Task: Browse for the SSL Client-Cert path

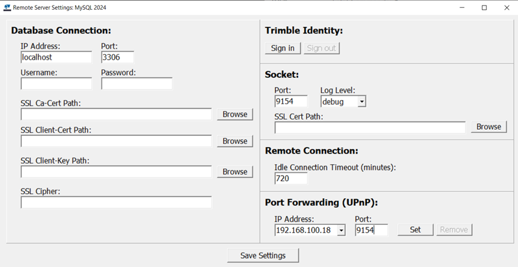Action: (x=235, y=141)
